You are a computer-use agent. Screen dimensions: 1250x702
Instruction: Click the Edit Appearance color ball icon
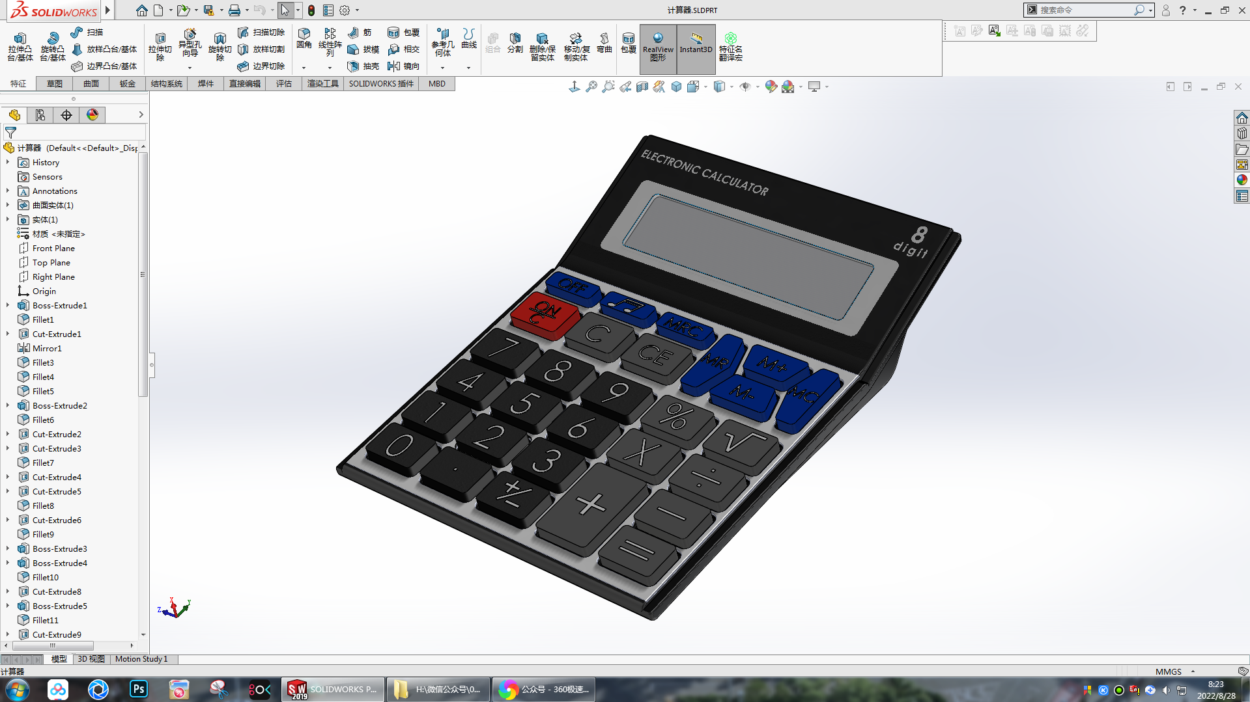[x=771, y=87]
